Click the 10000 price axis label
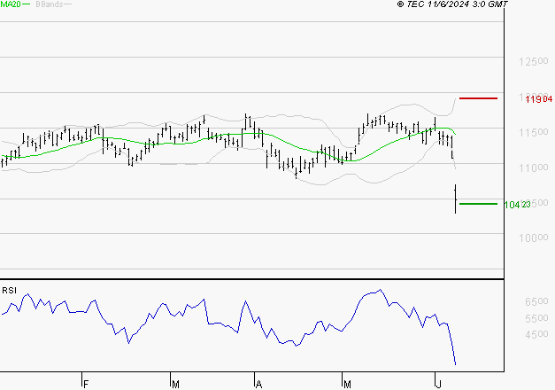Viewport: 555px width, 390px height. tap(534, 238)
